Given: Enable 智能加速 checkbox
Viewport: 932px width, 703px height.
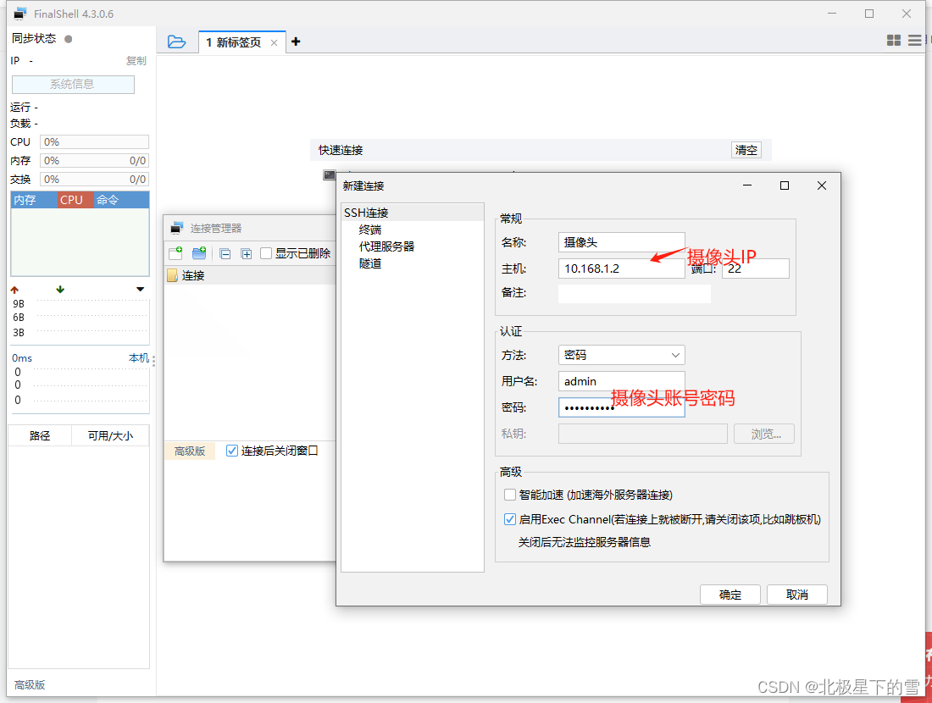Looking at the screenshot, I should (510, 495).
